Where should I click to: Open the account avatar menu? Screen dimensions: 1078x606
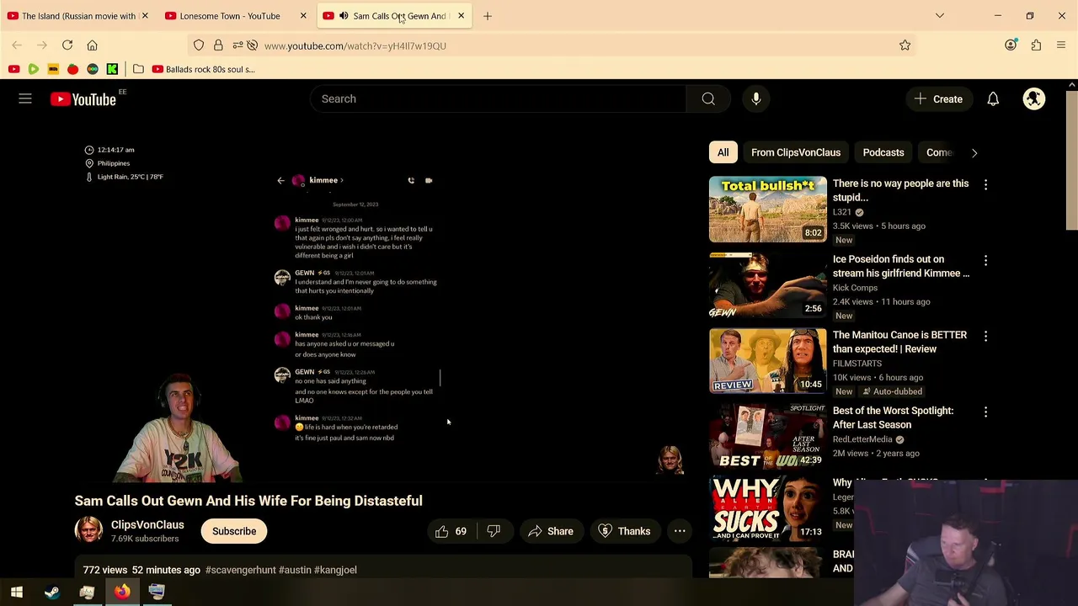[1034, 99]
